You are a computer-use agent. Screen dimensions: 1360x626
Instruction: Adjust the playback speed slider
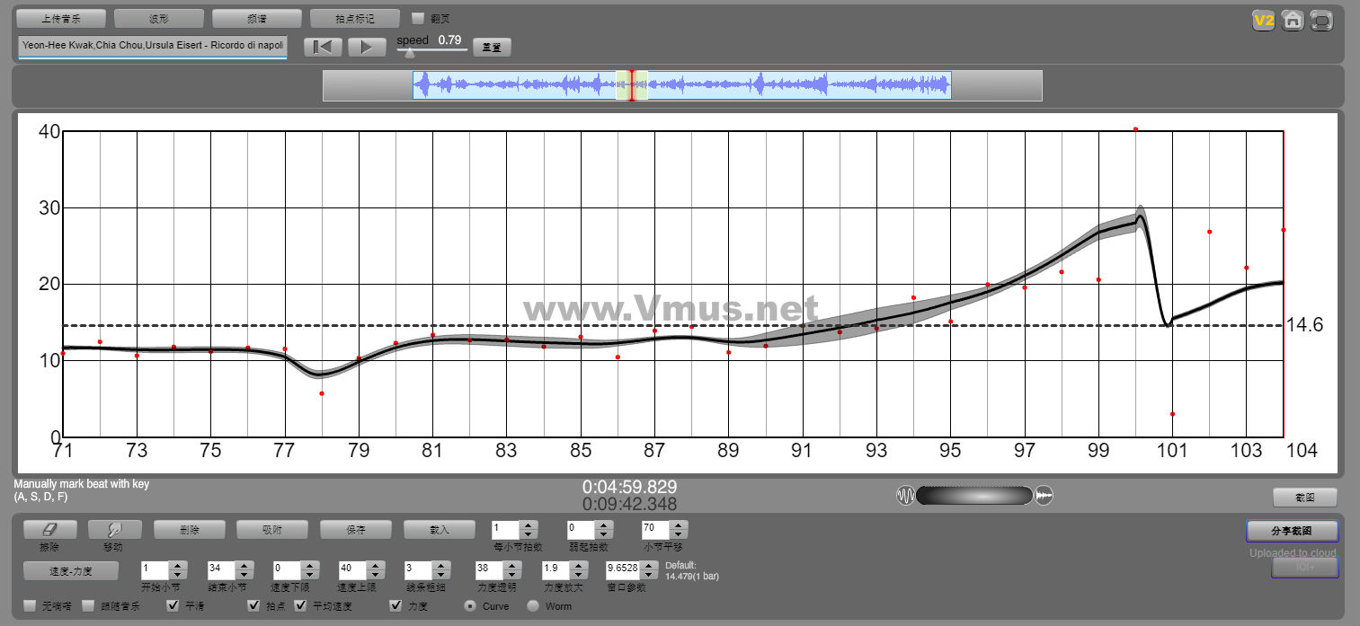point(411,52)
